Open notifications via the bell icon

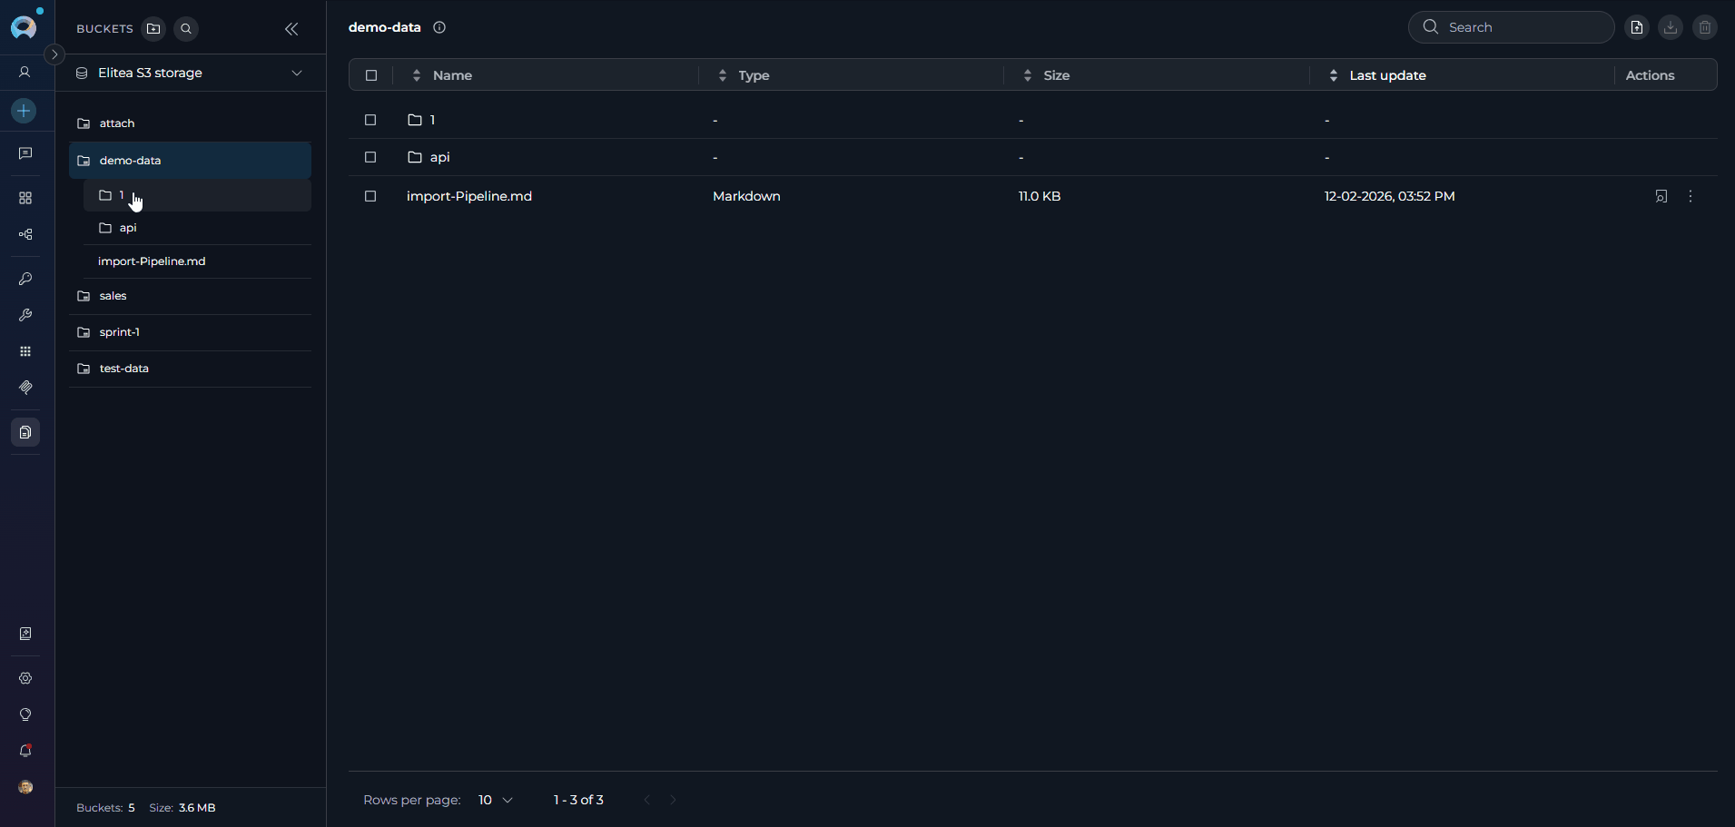(x=25, y=751)
